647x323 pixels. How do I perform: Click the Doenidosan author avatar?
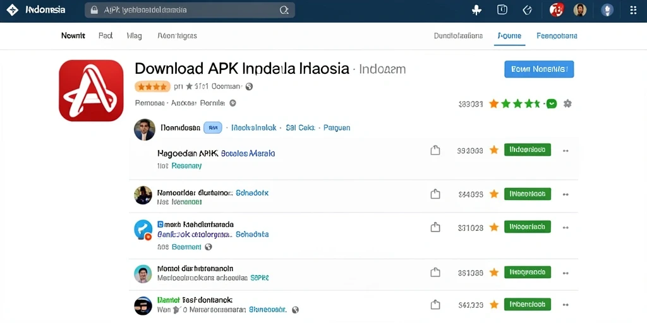[145, 130]
